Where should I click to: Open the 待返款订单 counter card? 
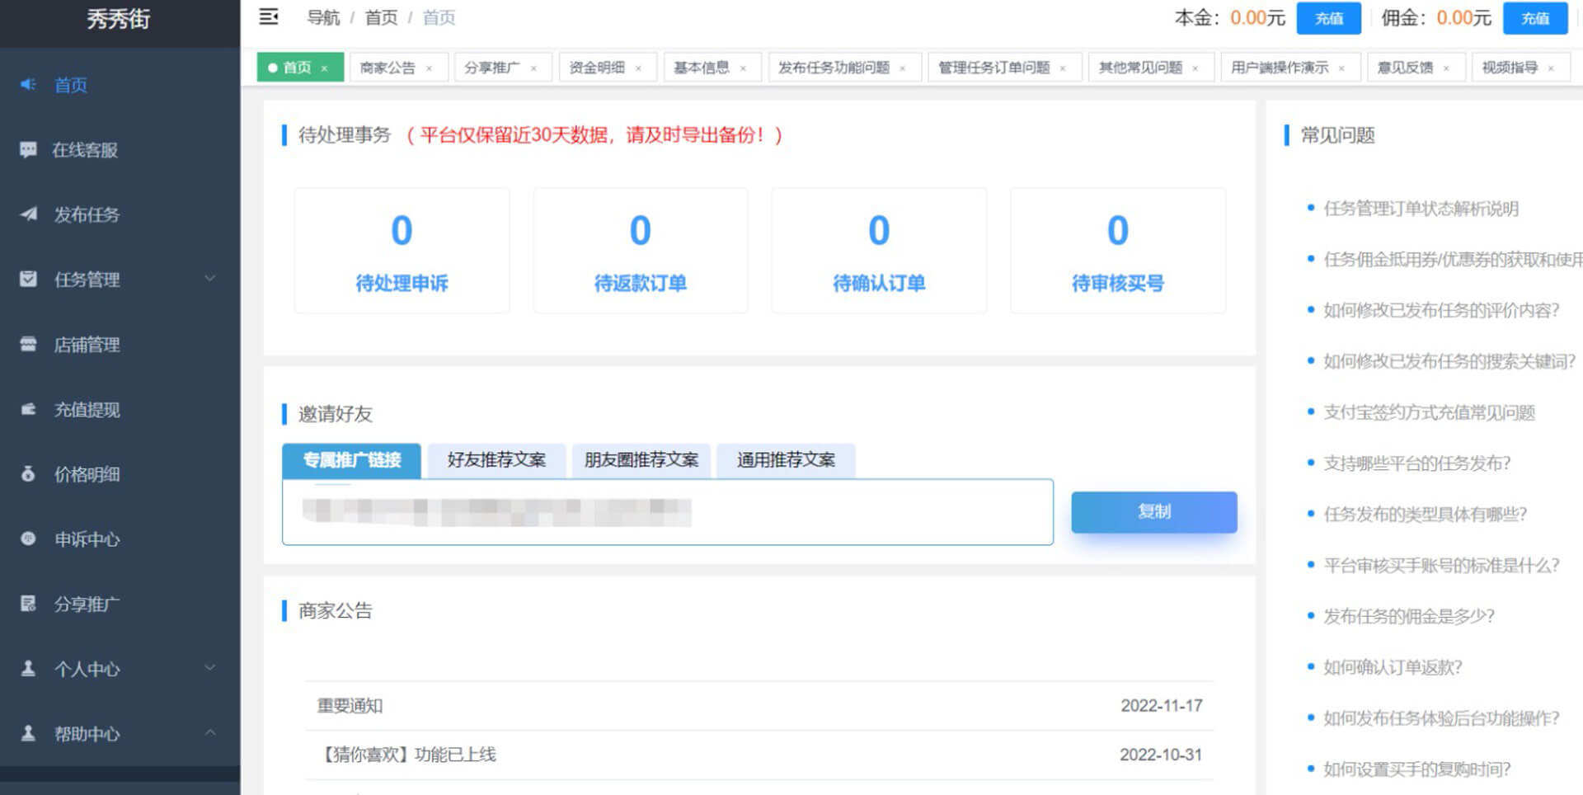click(640, 251)
